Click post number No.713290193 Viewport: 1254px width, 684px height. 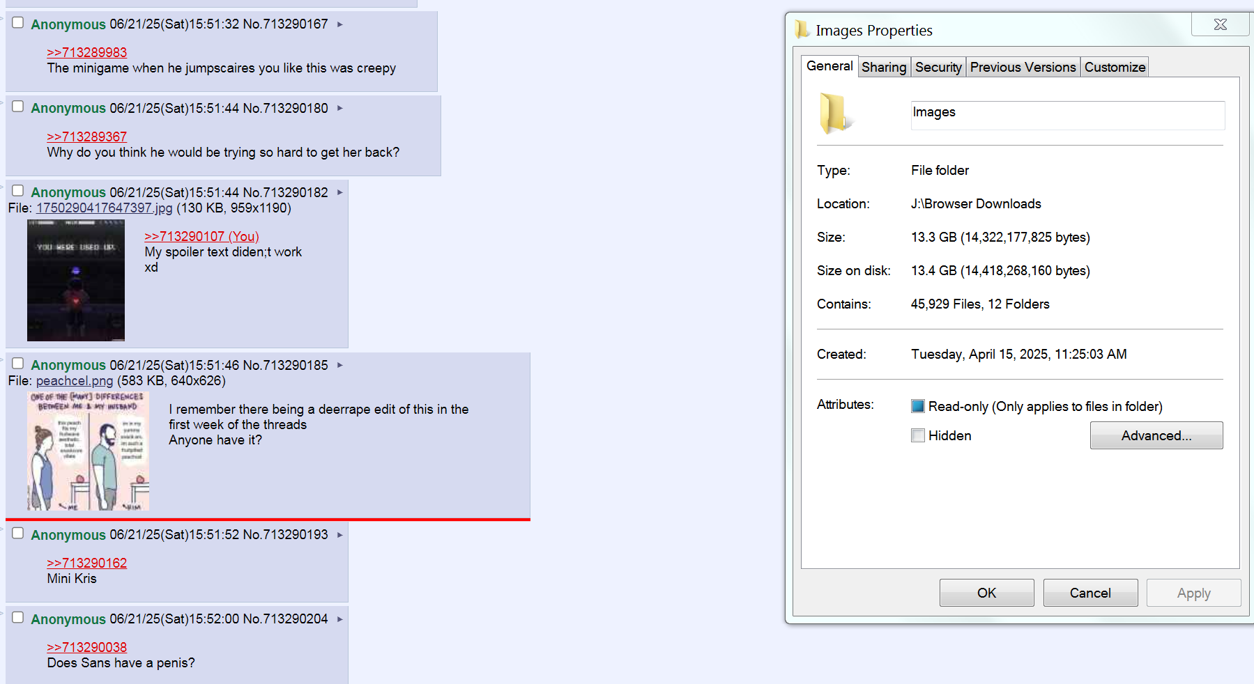tap(285, 535)
